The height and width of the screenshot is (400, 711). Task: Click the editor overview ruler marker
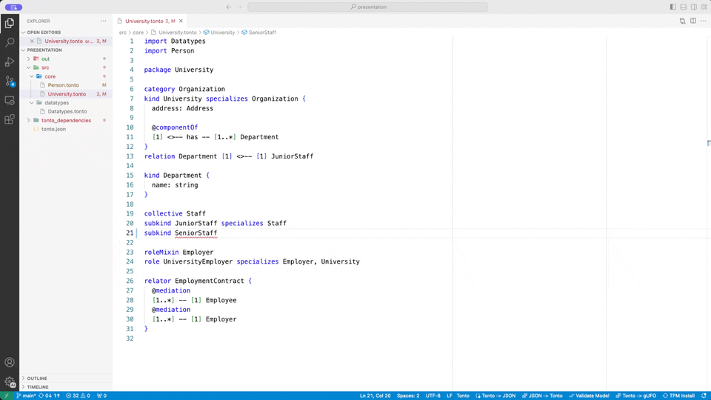[708, 143]
